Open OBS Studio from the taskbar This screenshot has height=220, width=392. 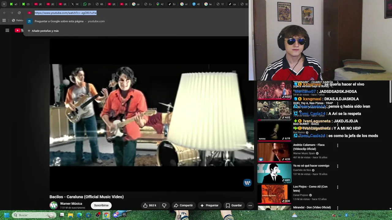97,215
